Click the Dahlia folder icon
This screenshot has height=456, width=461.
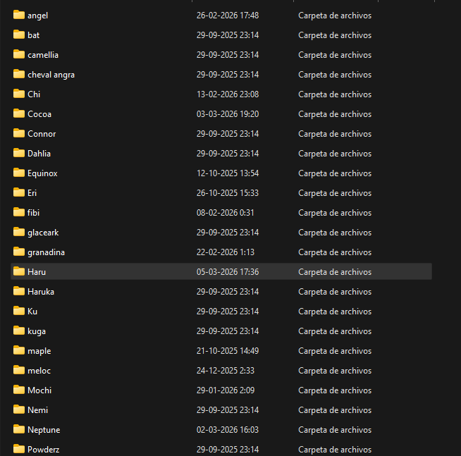(x=19, y=153)
